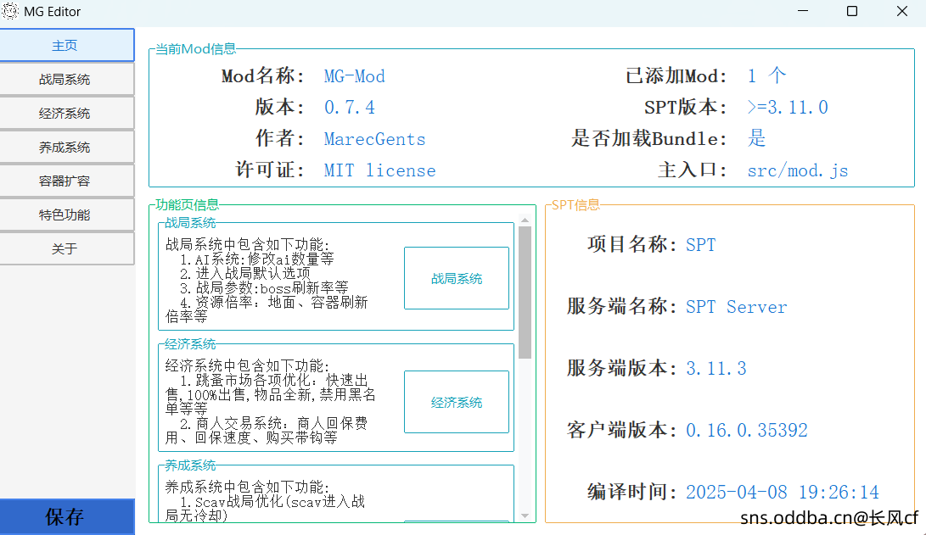Click the 经济系统 button in 功能页信息
Viewport: 926px width, 535px height.
tap(457, 402)
